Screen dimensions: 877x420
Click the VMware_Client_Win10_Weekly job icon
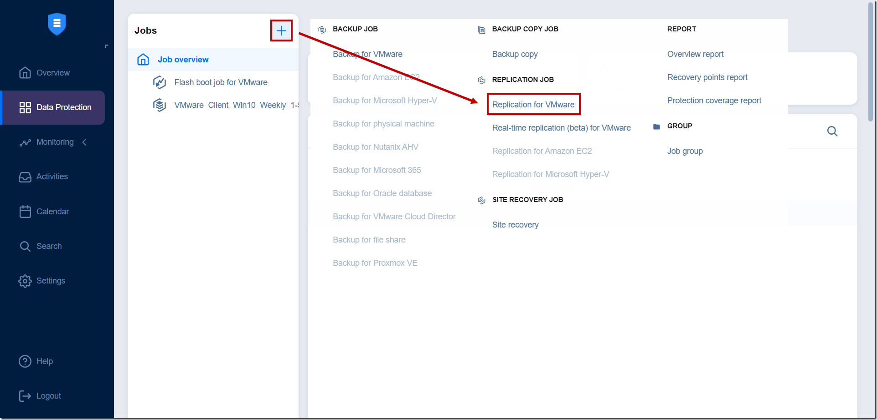click(159, 105)
